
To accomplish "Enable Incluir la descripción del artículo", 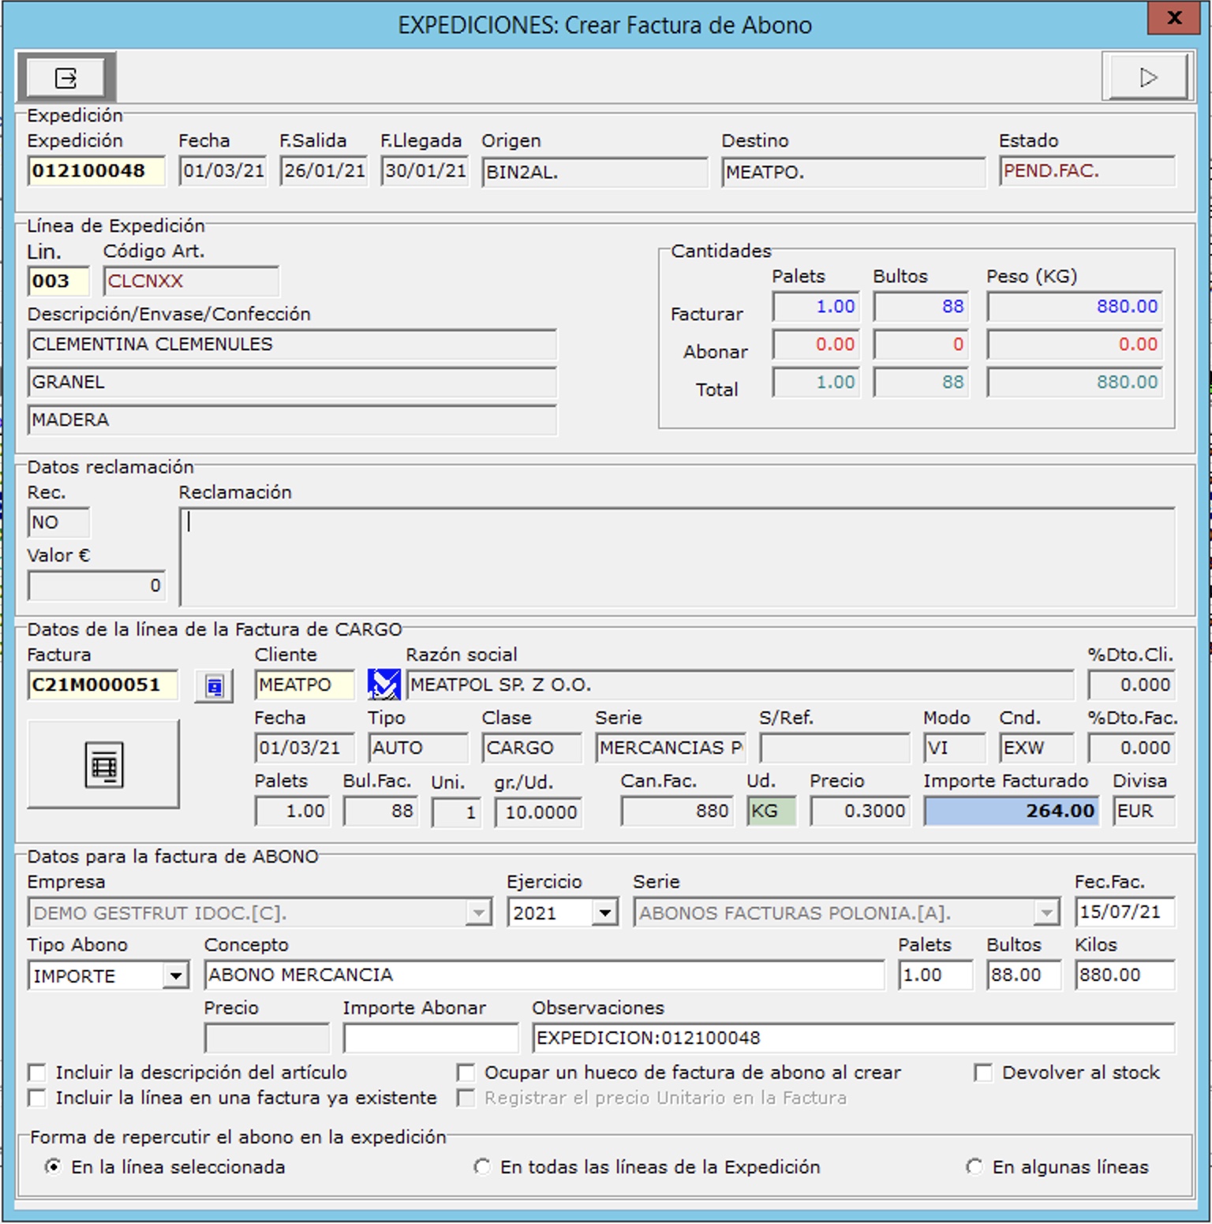I will click(37, 1073).
